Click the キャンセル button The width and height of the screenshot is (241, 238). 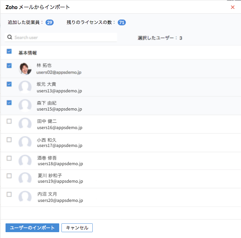[x=77, y=228]
